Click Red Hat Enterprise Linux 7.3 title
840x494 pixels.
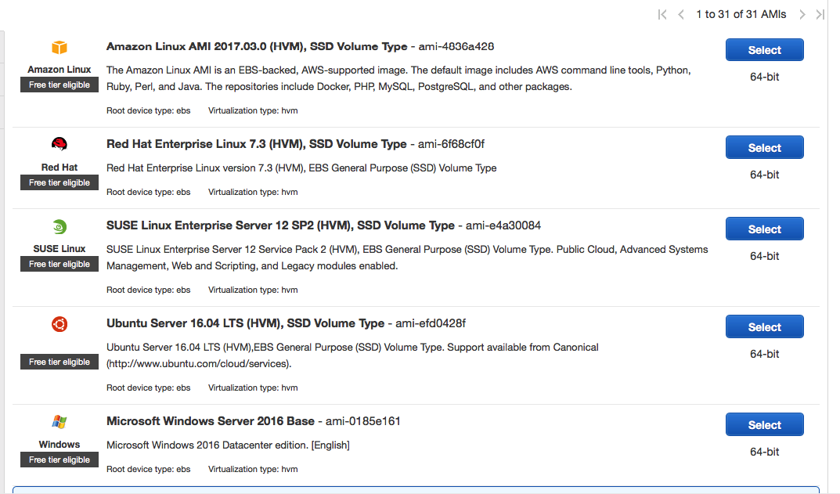pos(256,144)
